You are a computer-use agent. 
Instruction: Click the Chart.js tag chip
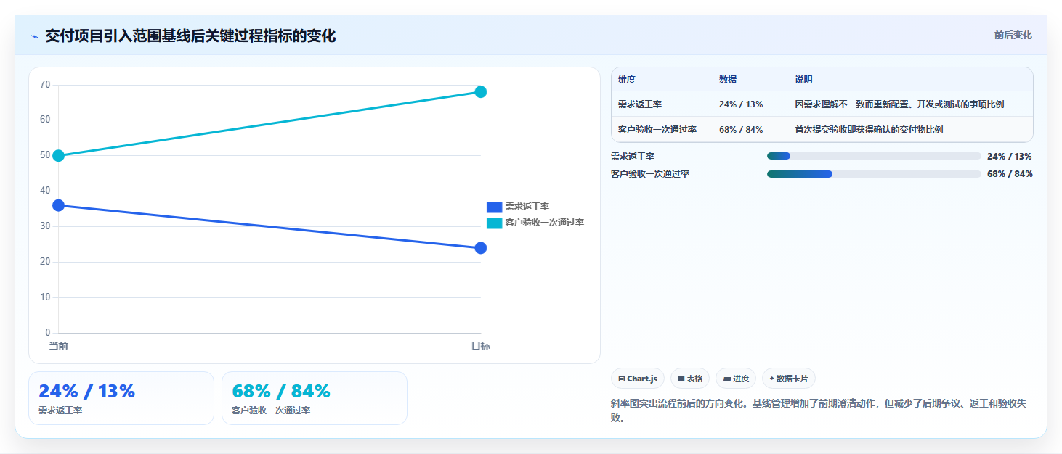click(638, 379)
